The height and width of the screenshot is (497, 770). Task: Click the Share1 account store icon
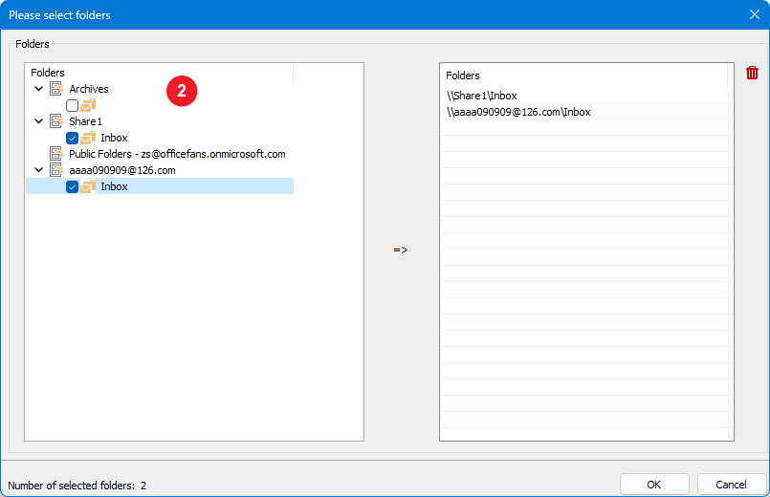click(56, 121)
